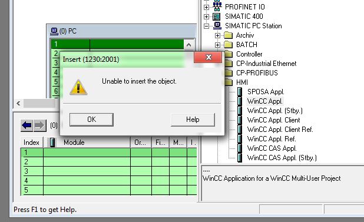Viewport: 364px width, 222px height.
Task: Click the SIMATIC PC Station computer icon
Action: click(x=217, y=25)
